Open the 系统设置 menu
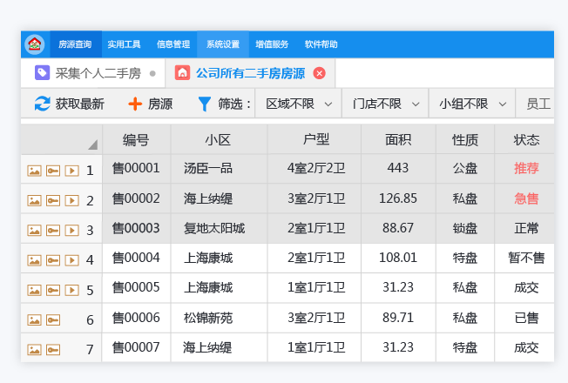Image resolution: width=568 pixels, height=383 pixels. coord(222,44)
